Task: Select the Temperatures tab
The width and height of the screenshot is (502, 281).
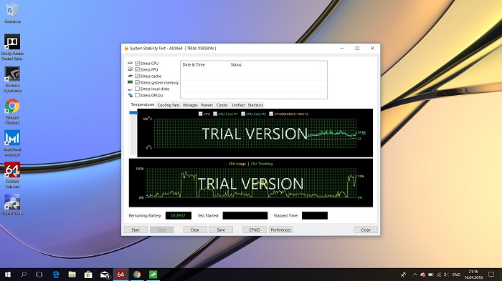Action: (x=143, y=104)
